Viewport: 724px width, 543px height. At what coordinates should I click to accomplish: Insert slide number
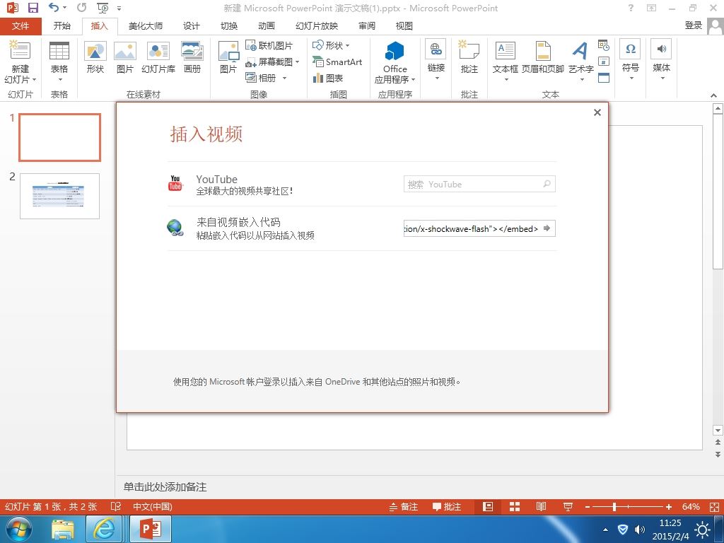click(604, 61)
